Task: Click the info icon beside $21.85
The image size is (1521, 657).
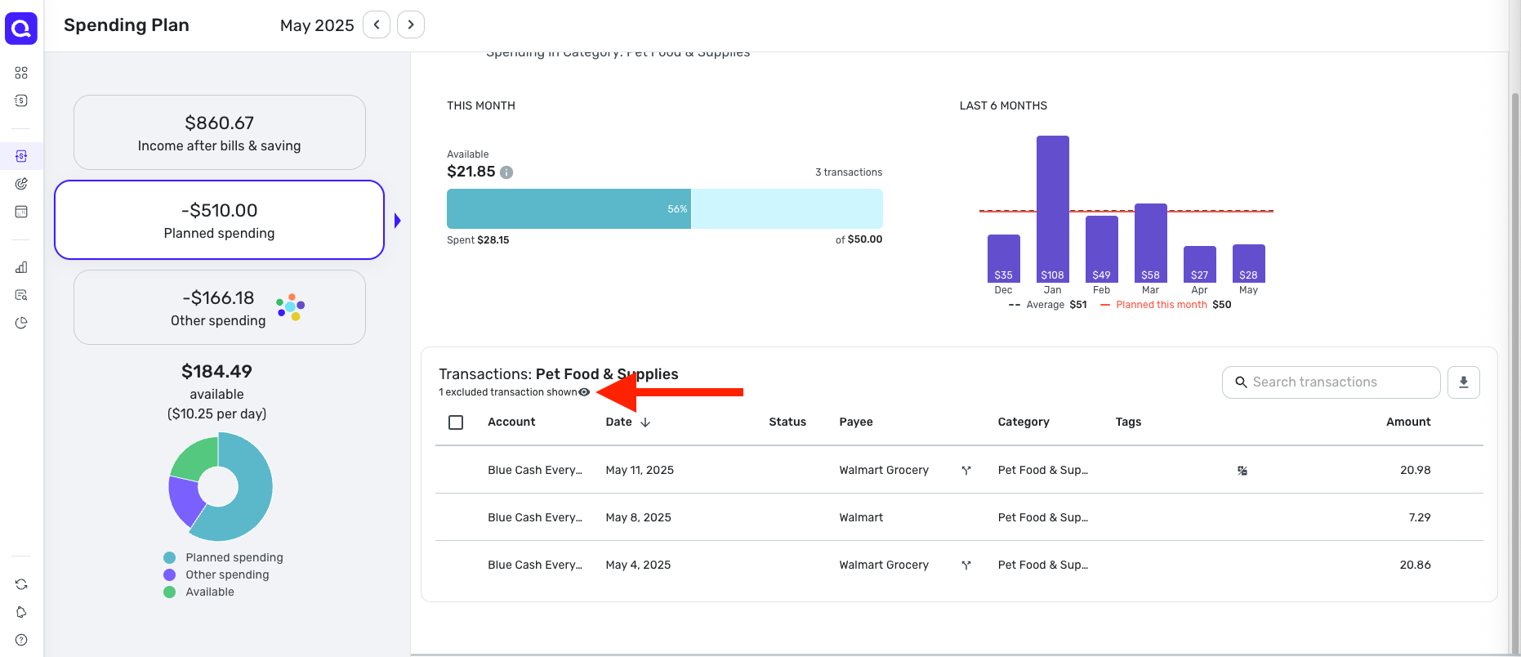Action: point(506,172)
